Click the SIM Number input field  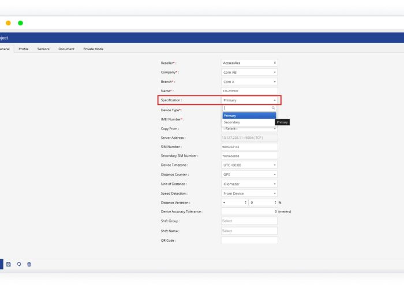[x=249, y=147]
